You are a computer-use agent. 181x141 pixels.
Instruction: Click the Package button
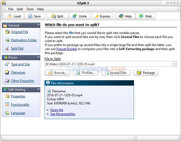click(x=146, y=73)
